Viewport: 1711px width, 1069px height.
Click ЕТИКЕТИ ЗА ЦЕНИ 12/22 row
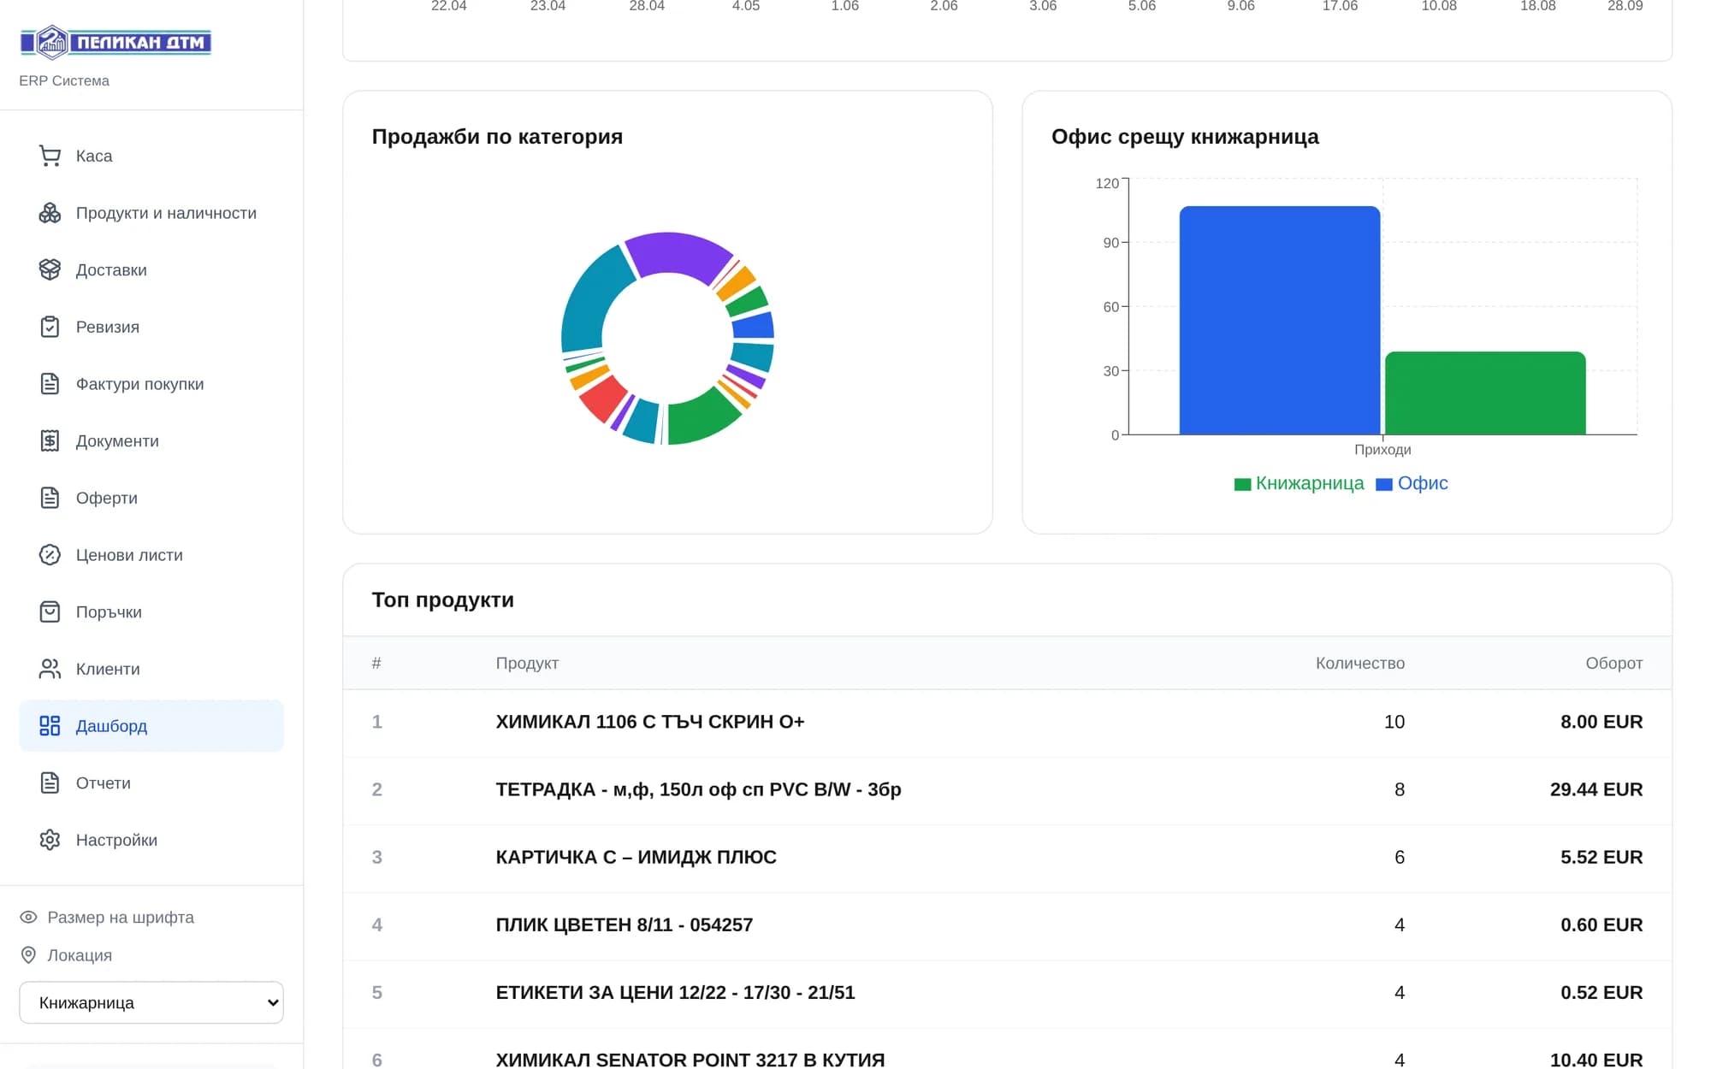(x=1007, y=992)
